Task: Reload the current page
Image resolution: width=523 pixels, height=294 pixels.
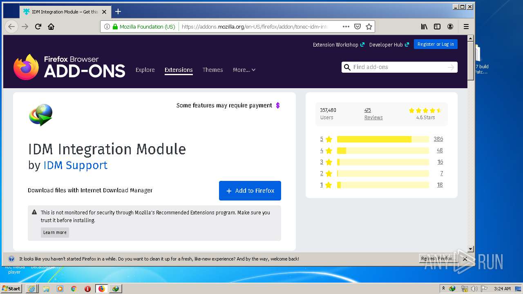Action: tap(38, 27)
